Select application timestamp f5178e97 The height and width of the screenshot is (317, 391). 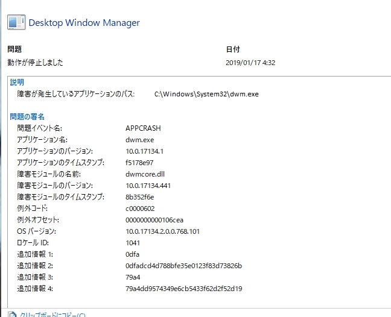pyautogui.click(x=139, y=163)
